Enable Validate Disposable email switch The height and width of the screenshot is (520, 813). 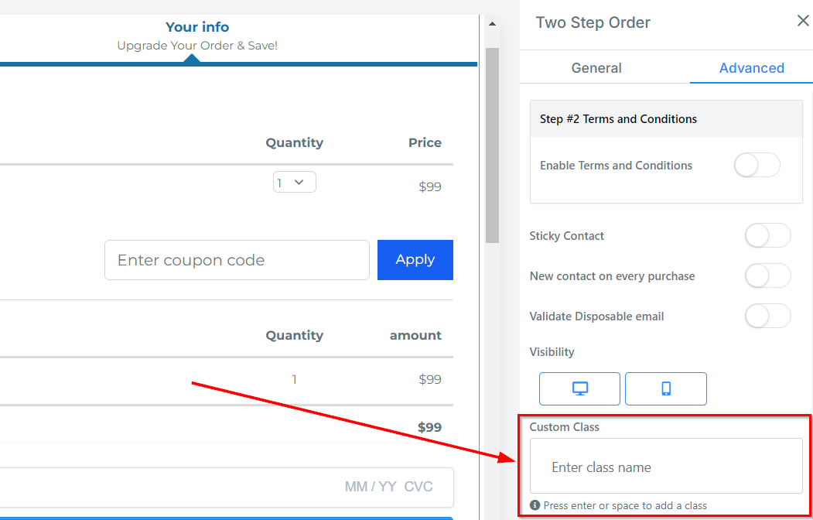(x=767, y=316)
